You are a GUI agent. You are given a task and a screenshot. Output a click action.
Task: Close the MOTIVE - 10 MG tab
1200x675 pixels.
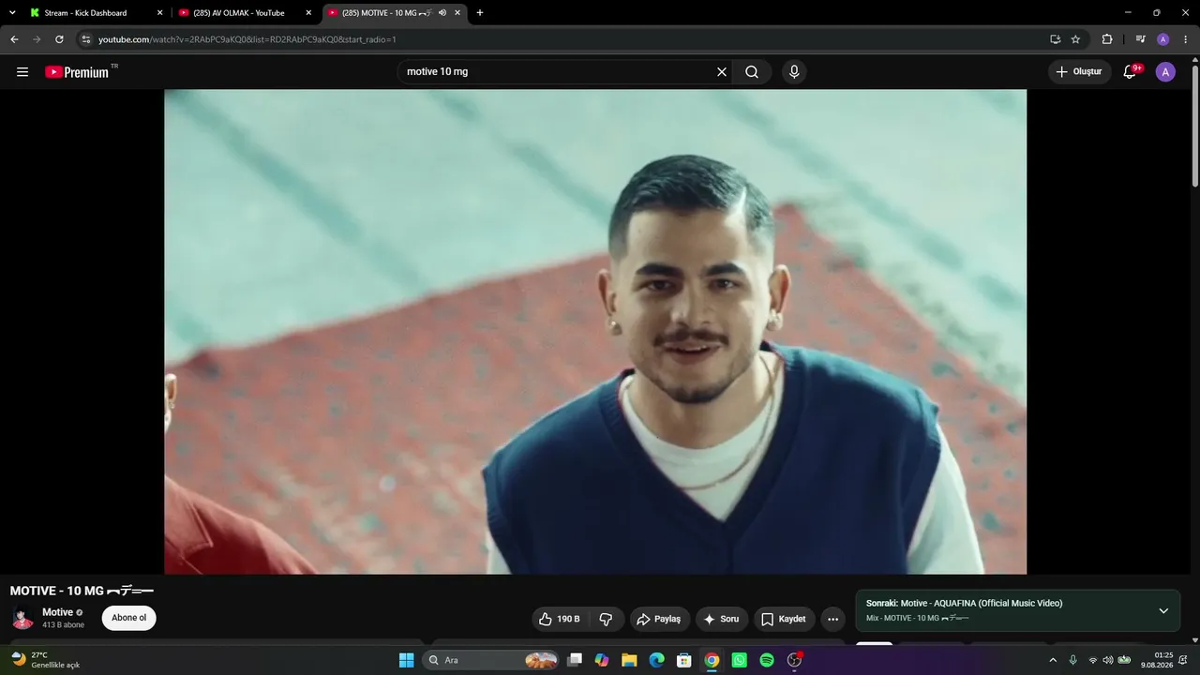click(457, 13)
